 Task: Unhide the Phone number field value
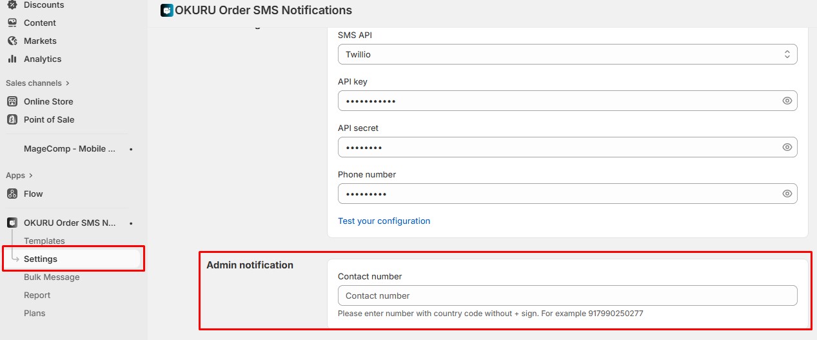(x=787, y=194)
